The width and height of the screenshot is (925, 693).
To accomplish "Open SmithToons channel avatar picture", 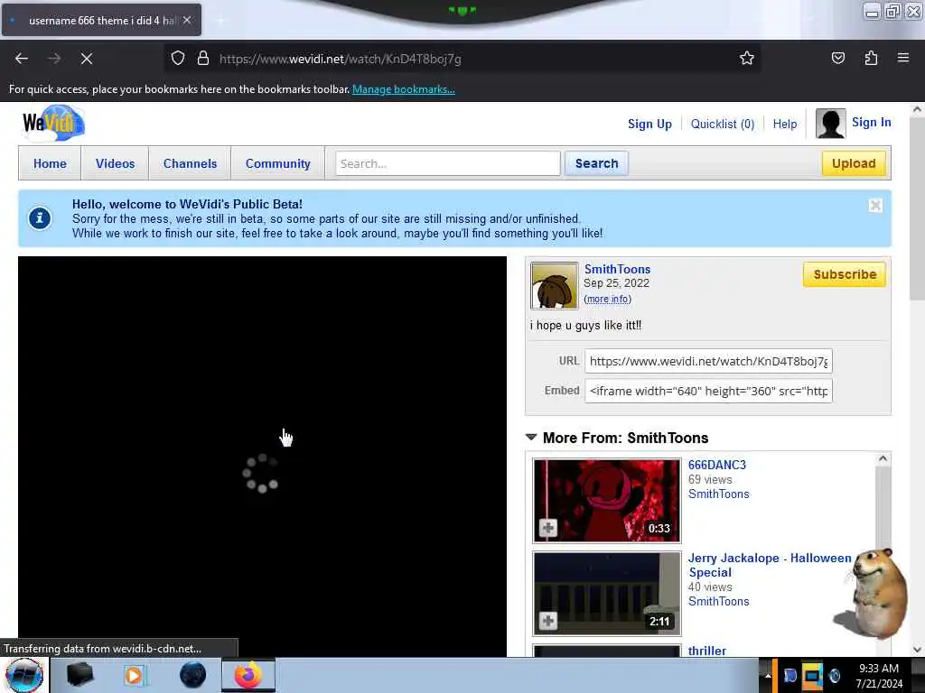I will pos(554,286).
